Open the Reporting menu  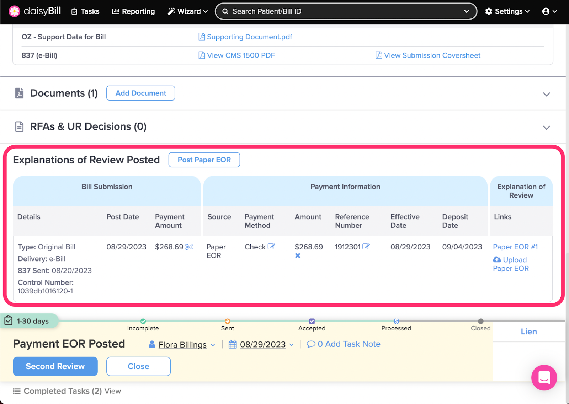[133, 11]
